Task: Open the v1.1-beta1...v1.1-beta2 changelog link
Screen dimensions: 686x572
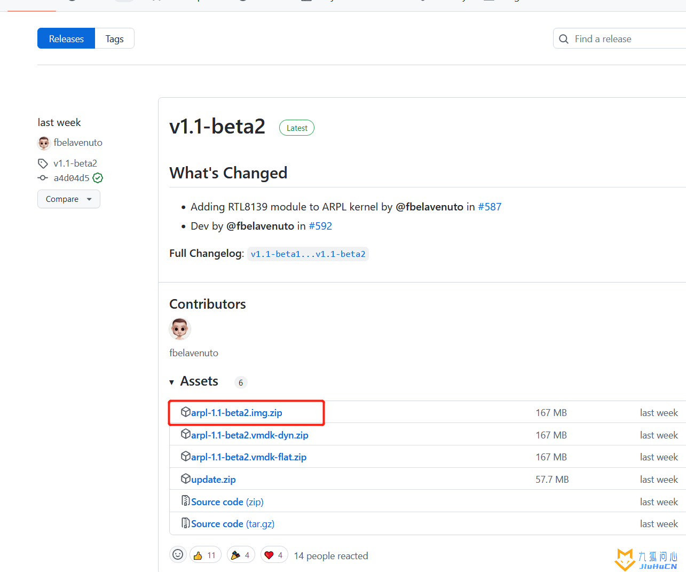Action: [308, 254]
